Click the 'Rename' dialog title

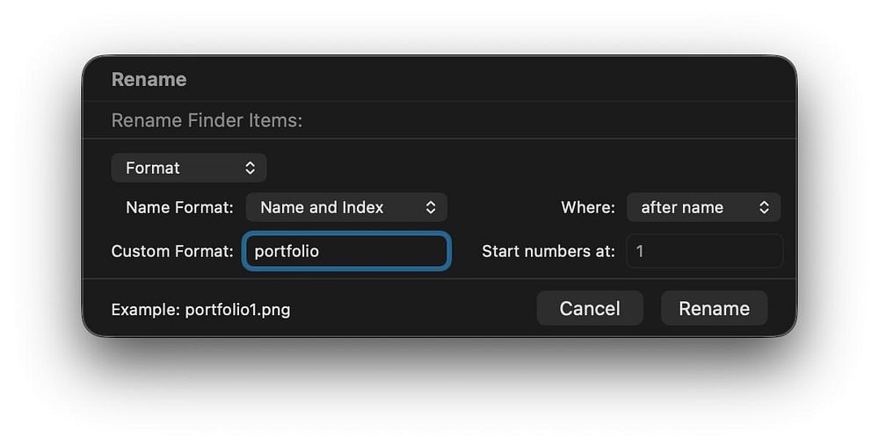tap(149, 80)
